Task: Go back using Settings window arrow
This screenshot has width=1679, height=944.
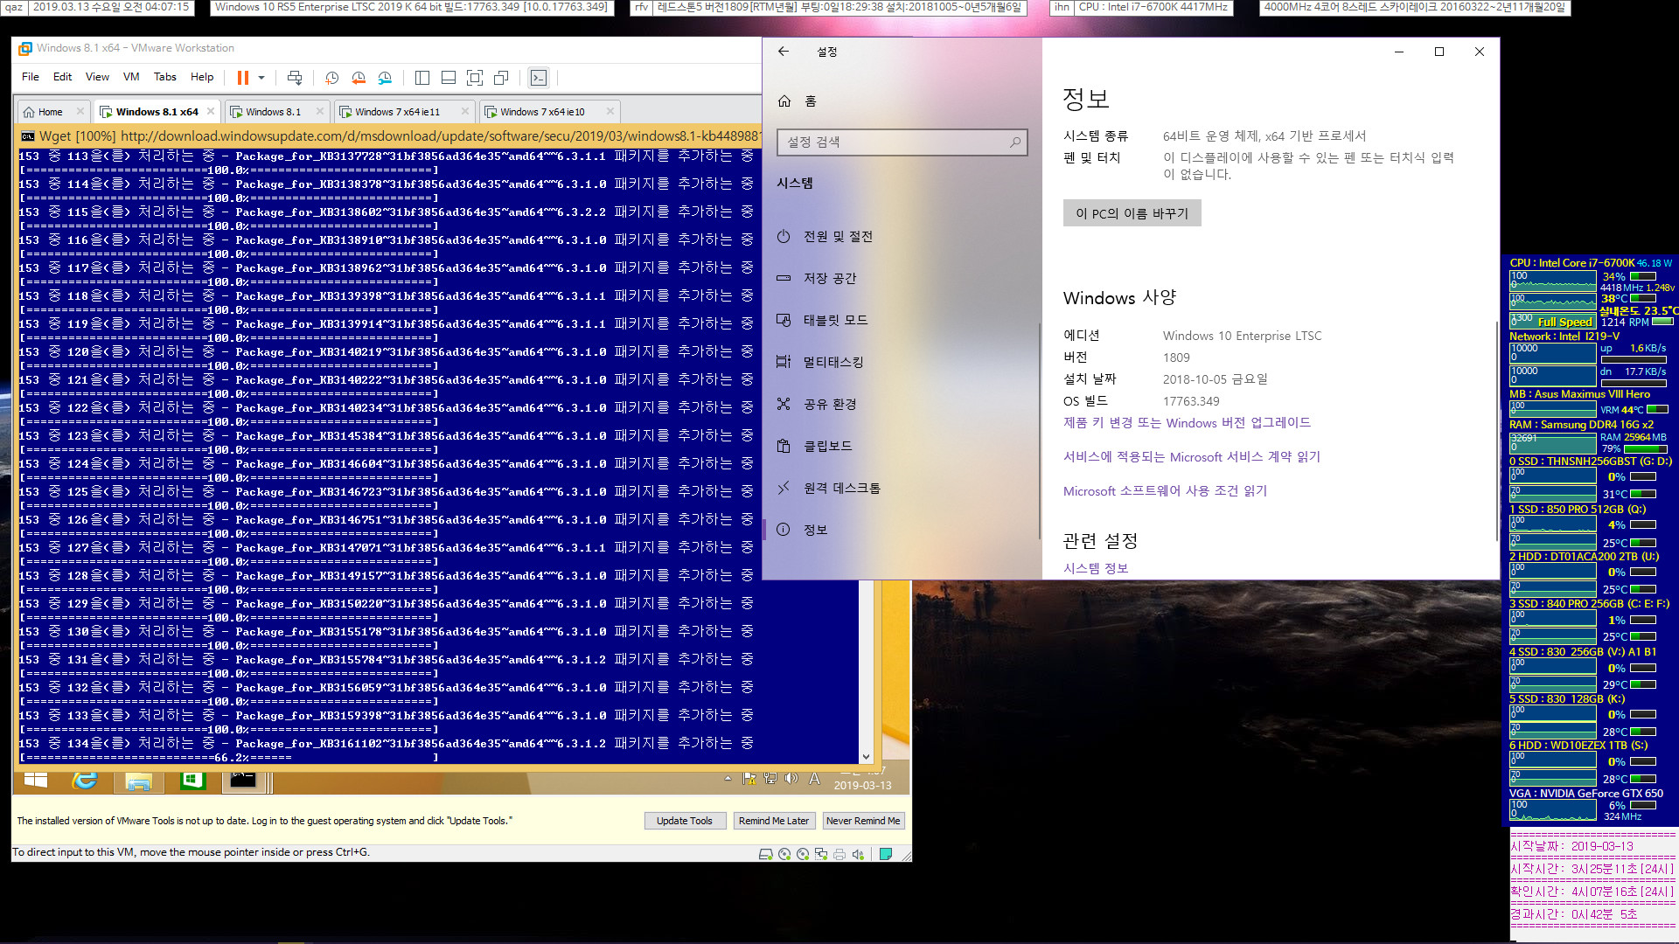Action: coord(784,52)
